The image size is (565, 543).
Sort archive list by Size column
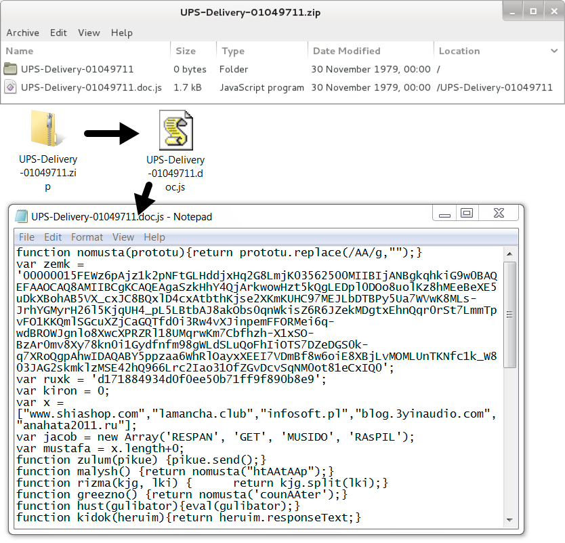click(186, 52)
